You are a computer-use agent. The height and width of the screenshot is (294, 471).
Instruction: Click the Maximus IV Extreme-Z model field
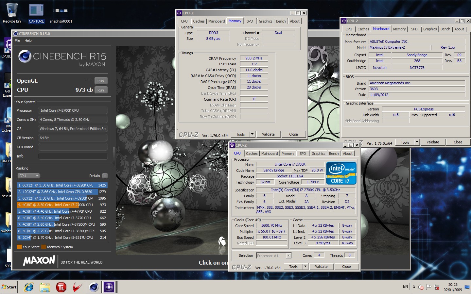399,47
